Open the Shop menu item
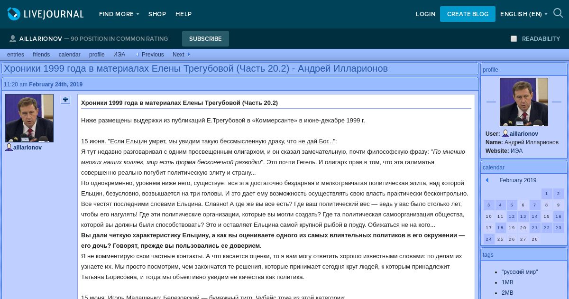 click(157, 14)
